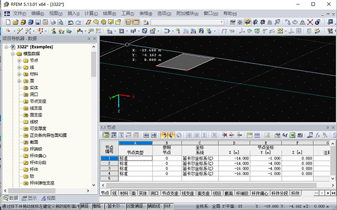Screen dimensions: 337x210
Task: Click the colored surface results icon
Action: [x=249, y=31]
